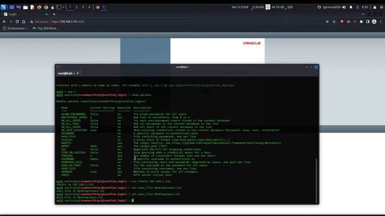Reload the browser page
Image resolution: width=385 pixels, height=216 pixels.
click(17, 22)
